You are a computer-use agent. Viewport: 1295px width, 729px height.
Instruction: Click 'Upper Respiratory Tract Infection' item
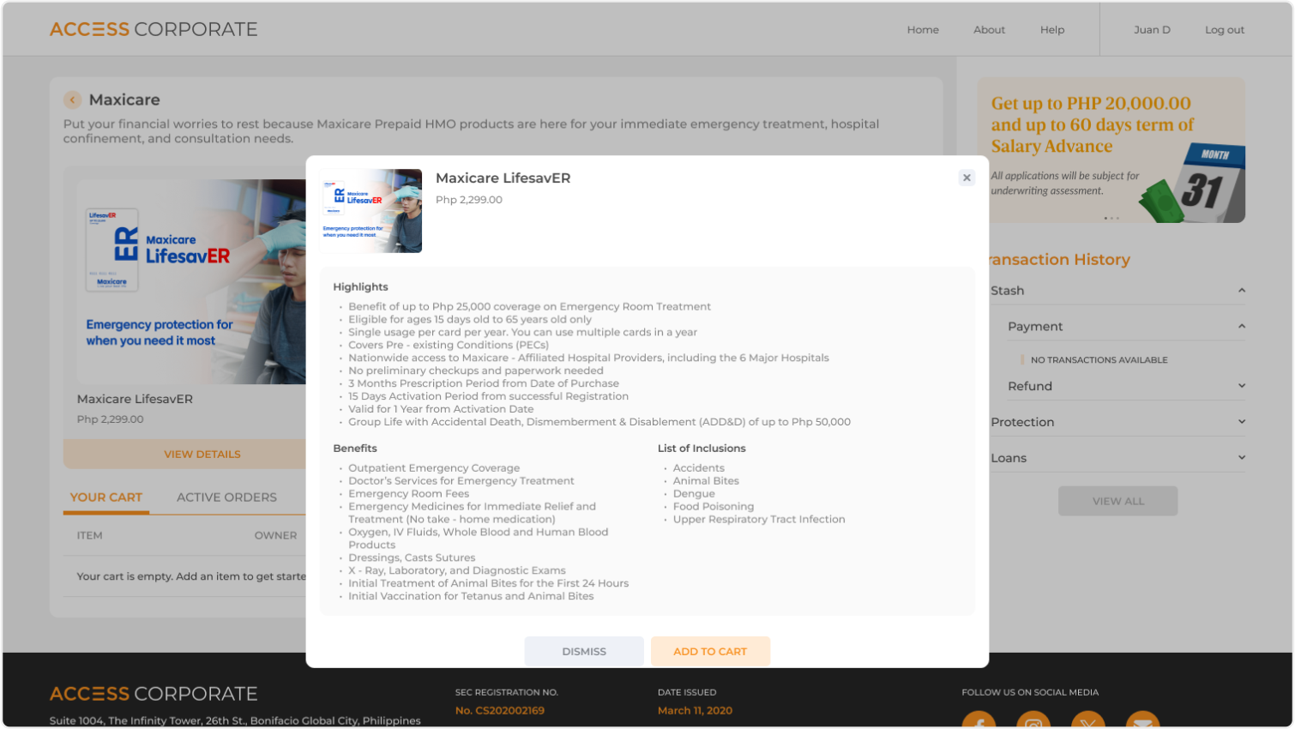[759, 520]
